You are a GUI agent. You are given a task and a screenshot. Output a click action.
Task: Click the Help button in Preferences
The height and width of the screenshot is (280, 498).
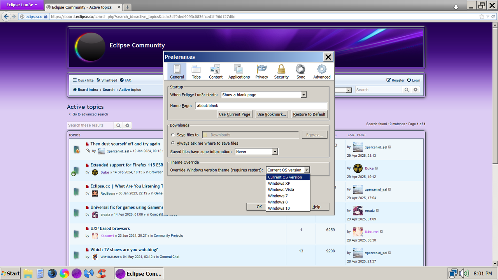coord(319,207)
